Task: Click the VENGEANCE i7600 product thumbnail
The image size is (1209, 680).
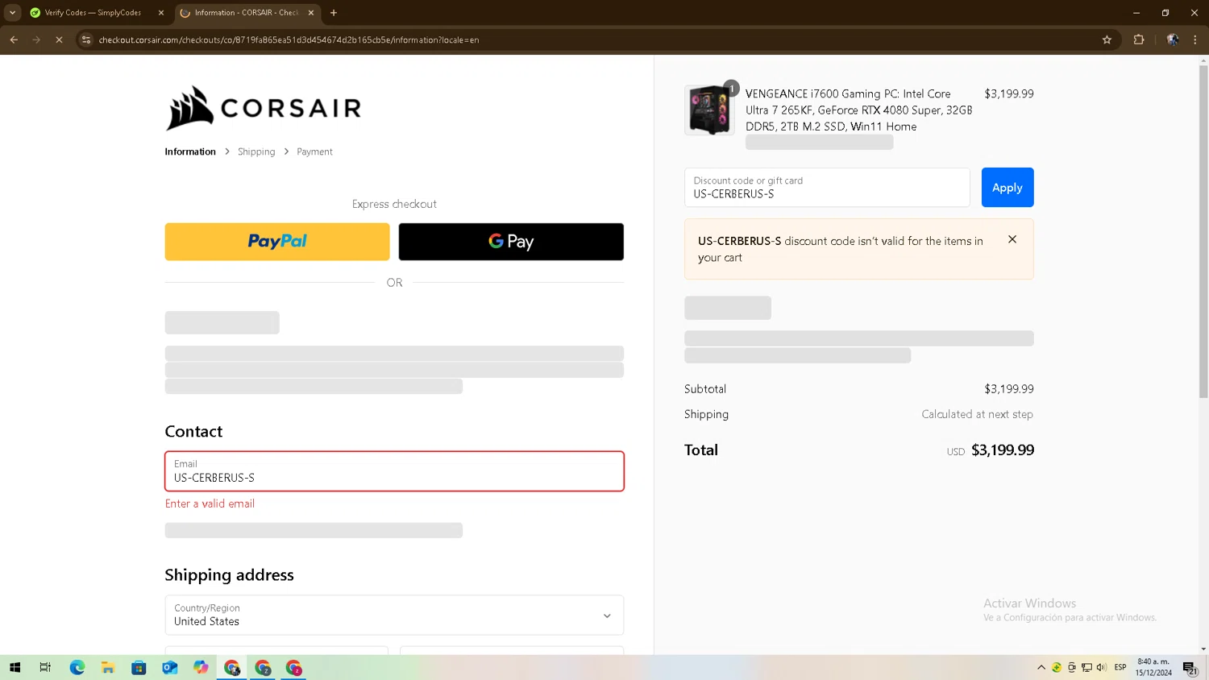Action: (x=709, y=110)
